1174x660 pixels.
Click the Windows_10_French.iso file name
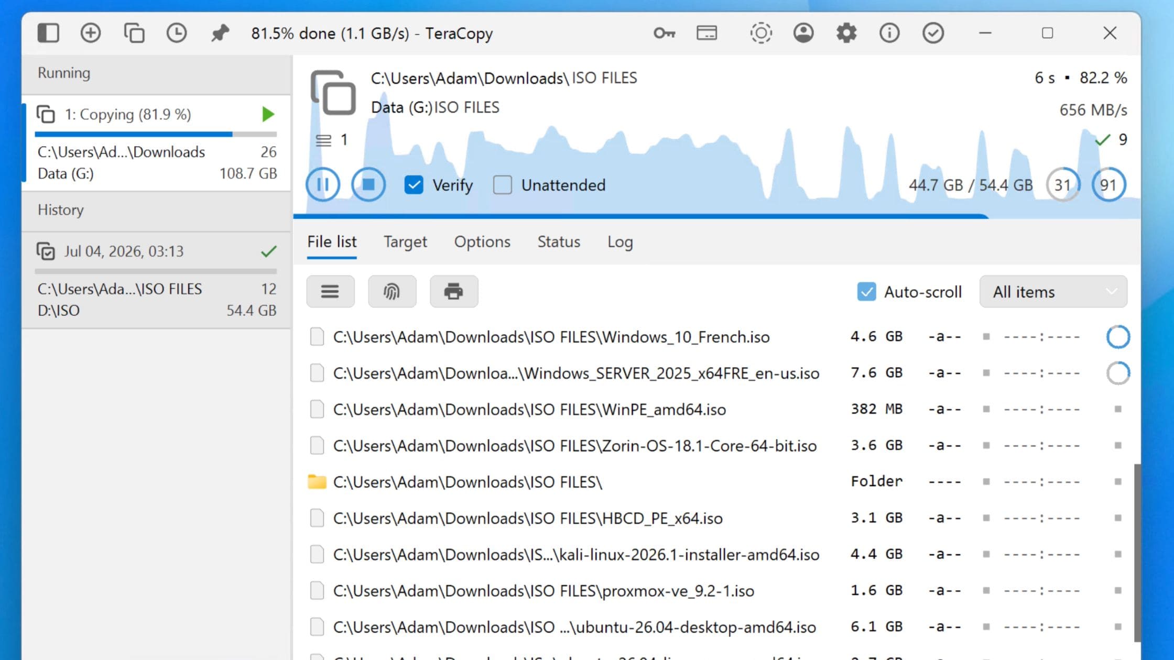pos(551,337)
